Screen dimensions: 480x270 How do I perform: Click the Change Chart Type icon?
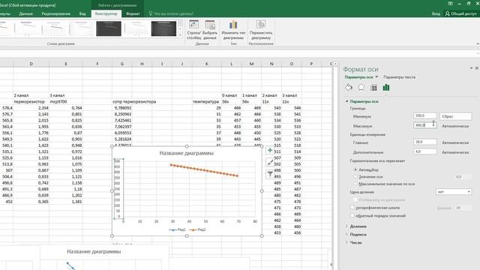[x=233, y=25]
